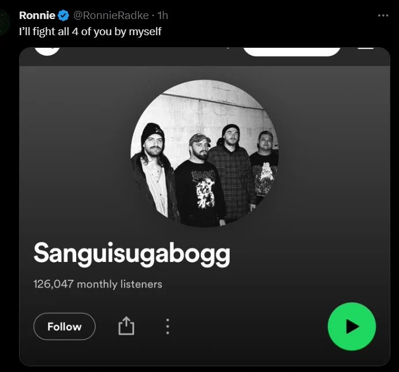Open the embedded Spotify screenshot image
399x372 pixels.
(204, 206)
